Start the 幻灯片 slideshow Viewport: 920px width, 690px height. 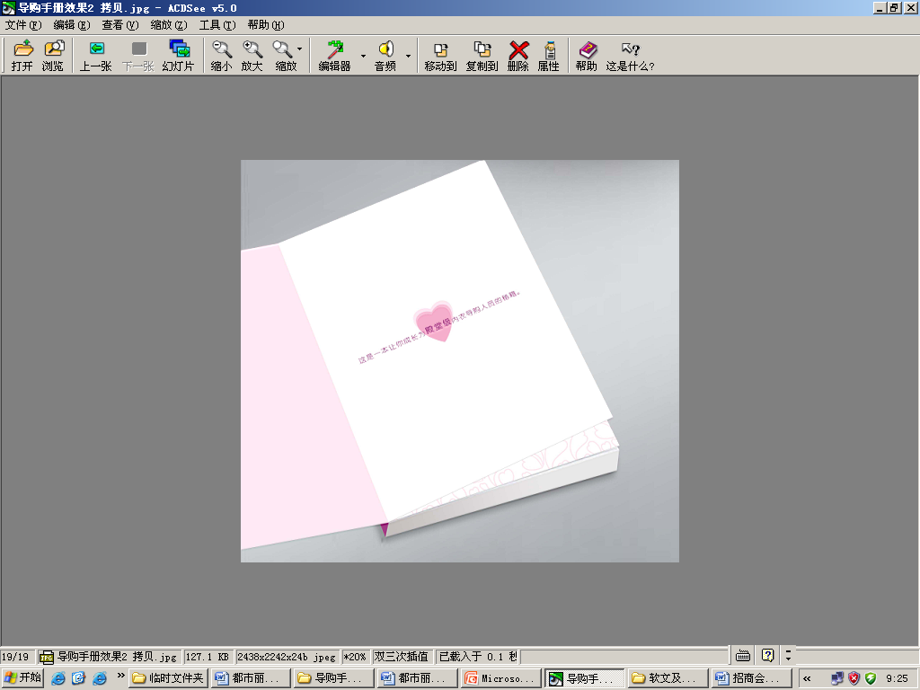(x=178, y=56)
